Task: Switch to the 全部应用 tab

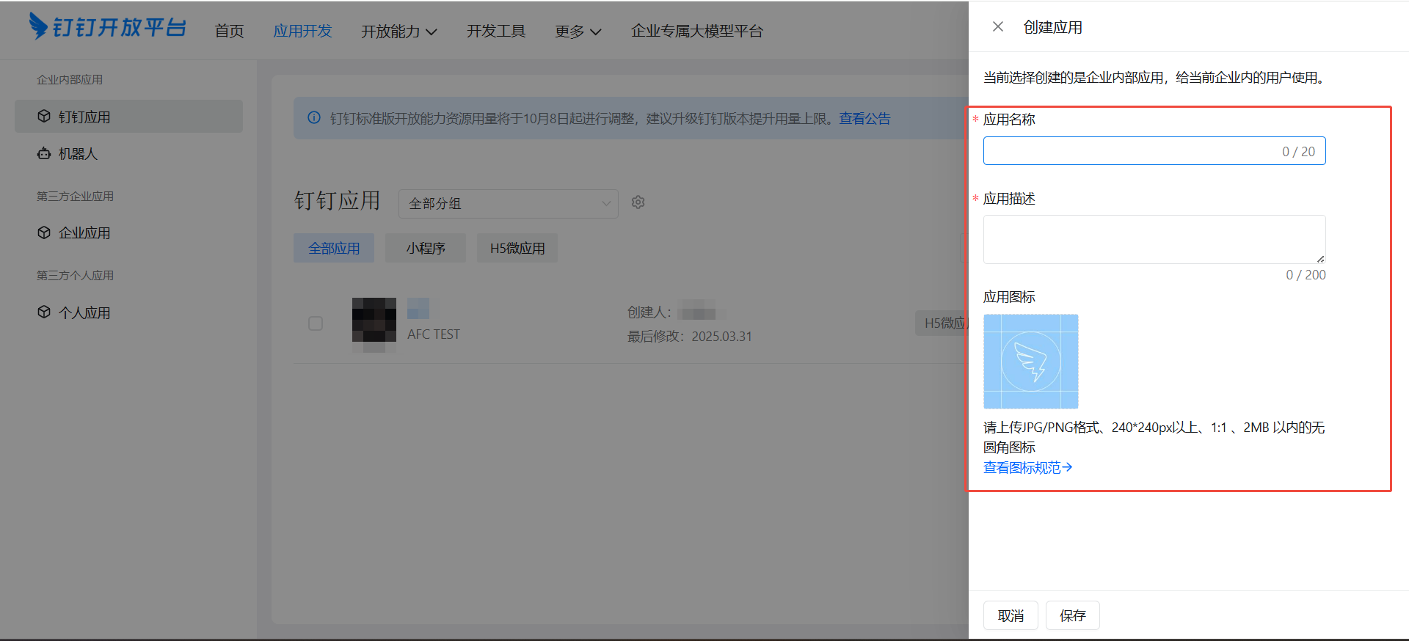Action: click(x=334, y=248)
